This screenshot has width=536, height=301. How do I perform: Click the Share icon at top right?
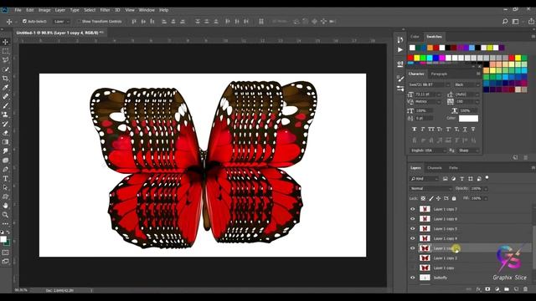531,22
